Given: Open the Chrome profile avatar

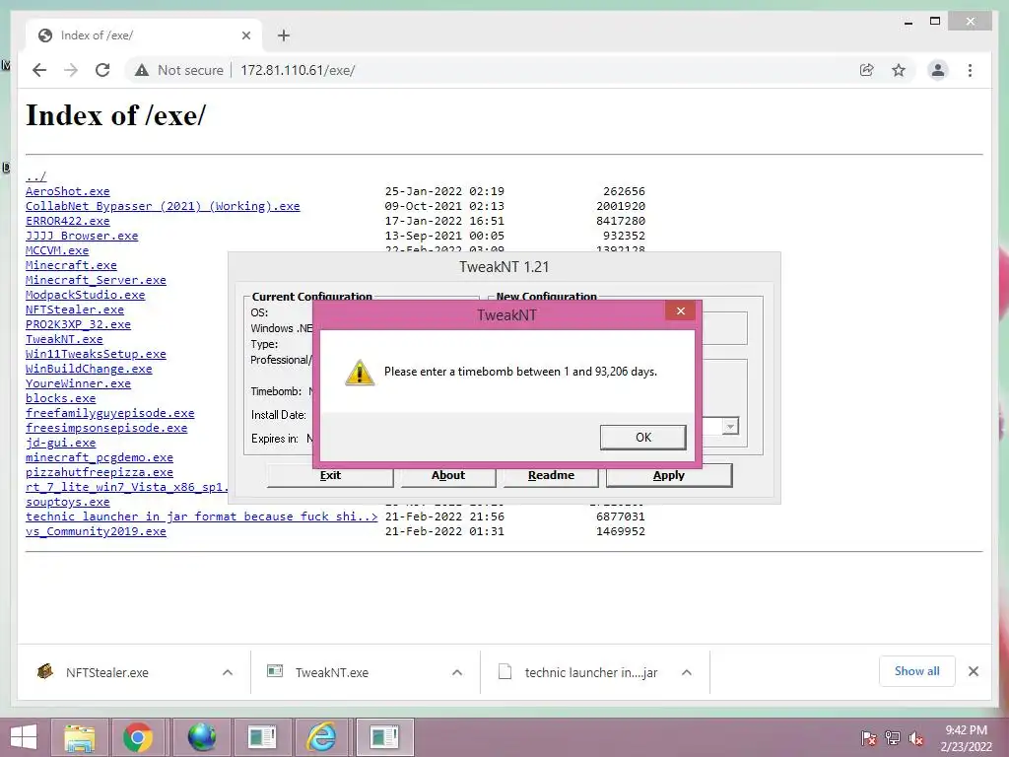Looking at the screenshot, I should [938, 70].
